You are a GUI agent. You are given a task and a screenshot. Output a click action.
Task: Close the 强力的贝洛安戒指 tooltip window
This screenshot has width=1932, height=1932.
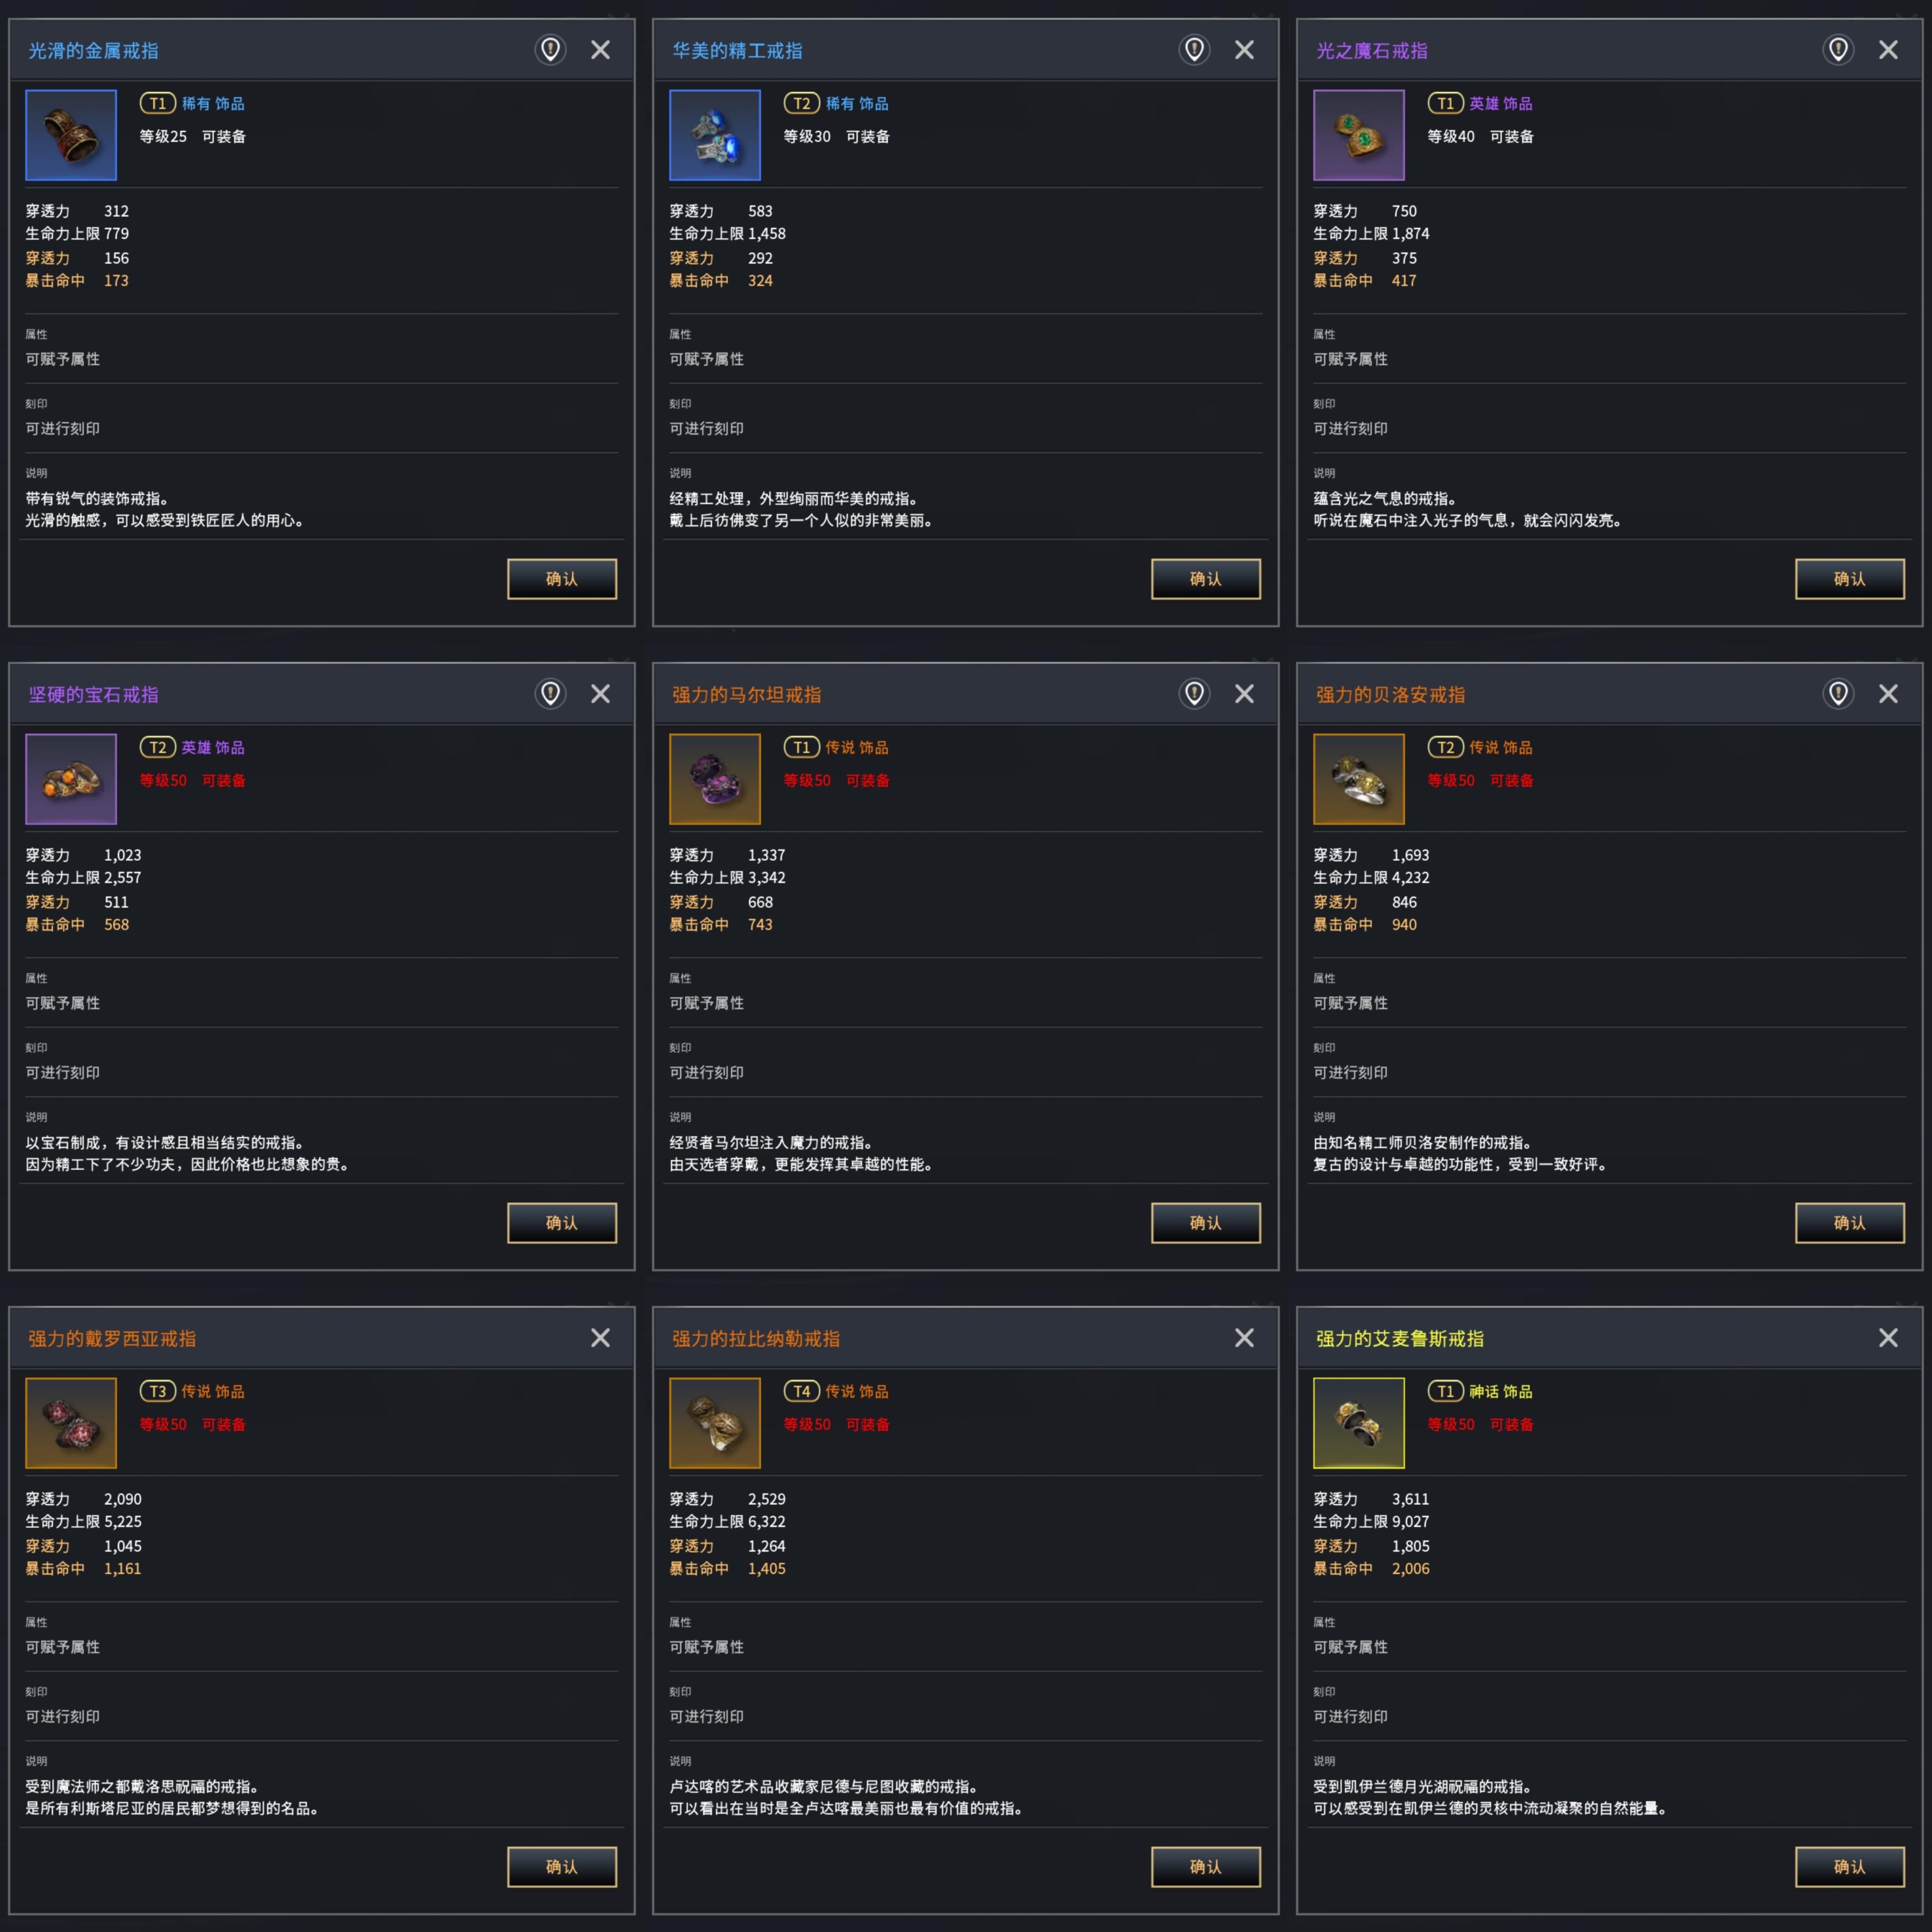(x=1888, y=694)
